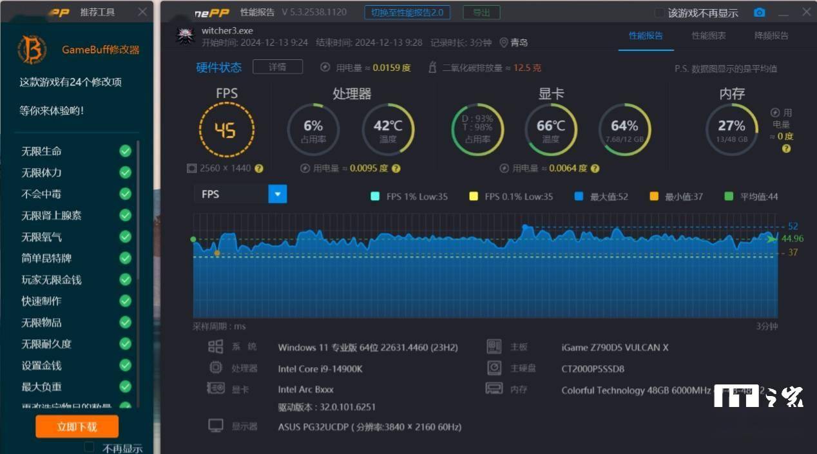Open the yellow help icon under memory 0 度
This screenshot has width=817, height=454.
[x=786, y=148]
